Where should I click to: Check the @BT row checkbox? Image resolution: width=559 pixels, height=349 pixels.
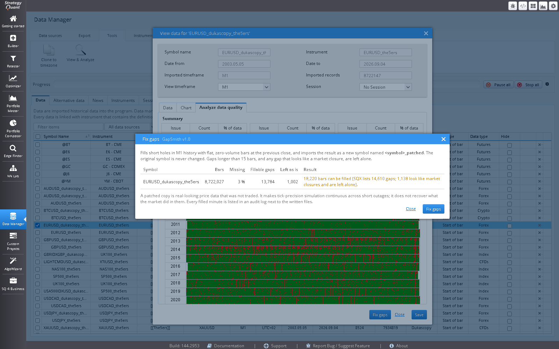click(x=37, y=144)
